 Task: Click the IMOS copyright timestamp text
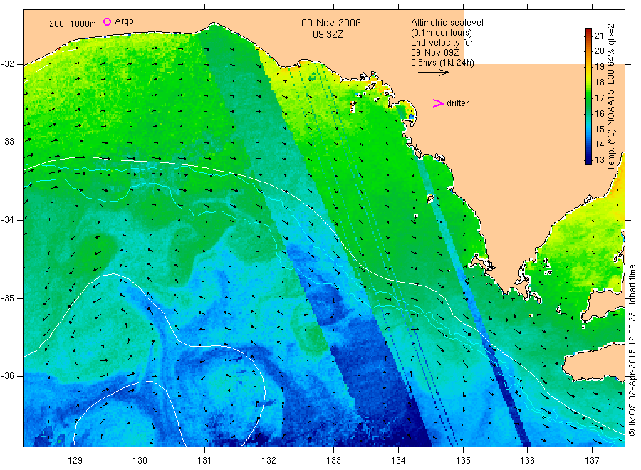[x=632, y=350]
